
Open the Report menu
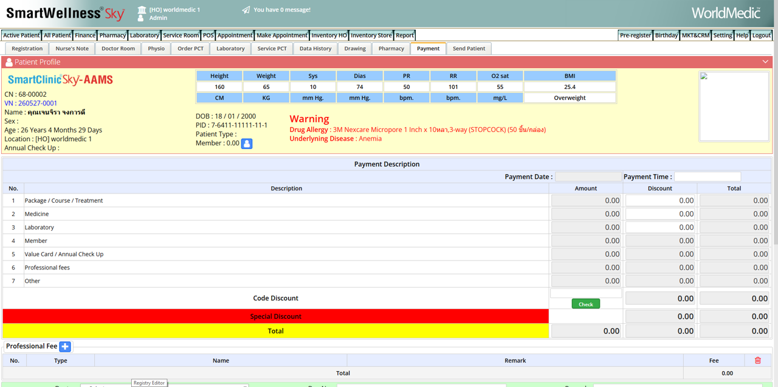(x=405, y=35)
